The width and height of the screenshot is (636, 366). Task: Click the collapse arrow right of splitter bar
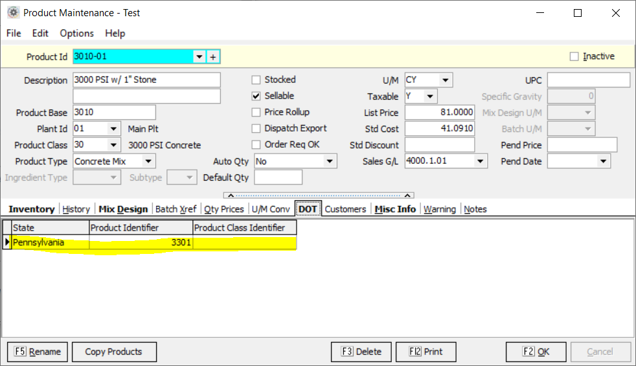(409, 195)
